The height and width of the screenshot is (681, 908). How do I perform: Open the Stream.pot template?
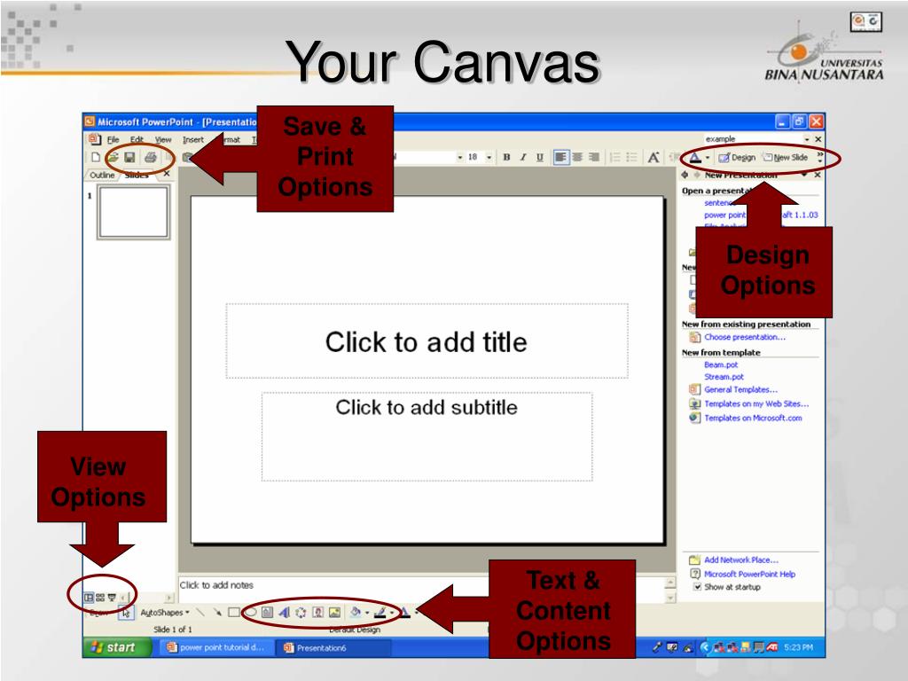(724, 377)
